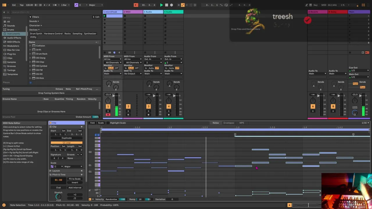Click the Follow playback icon left of position
Image resolution: width=372 pixels, height=209 pixels.
(x=136, y=5)
